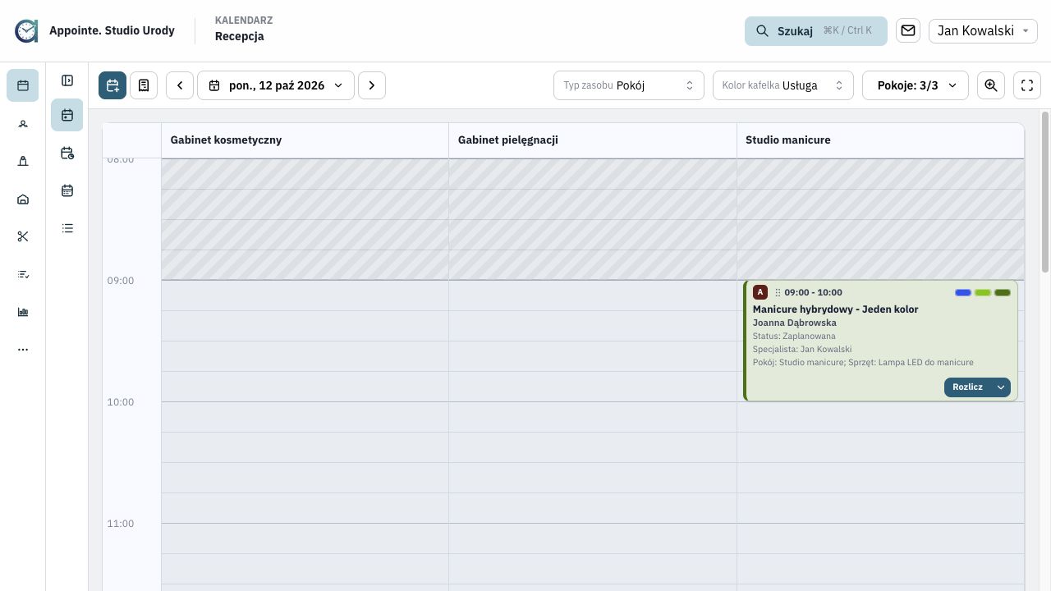This screenshot has height=591, width=1051.
Task: Show more sidebar options (three dots)
Action: (x=23, y=350)
